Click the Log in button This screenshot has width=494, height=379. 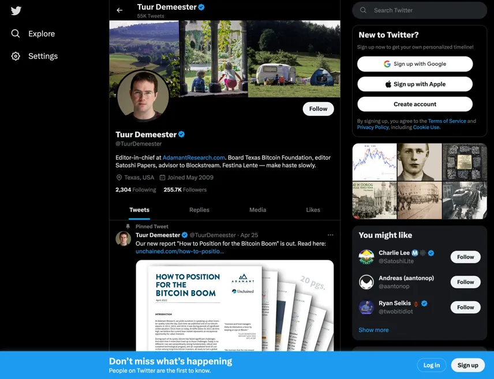(431, 365)
